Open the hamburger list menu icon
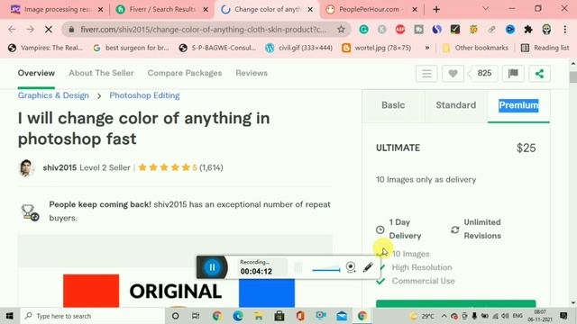This screenshot has height=324, width=577. 426,74
